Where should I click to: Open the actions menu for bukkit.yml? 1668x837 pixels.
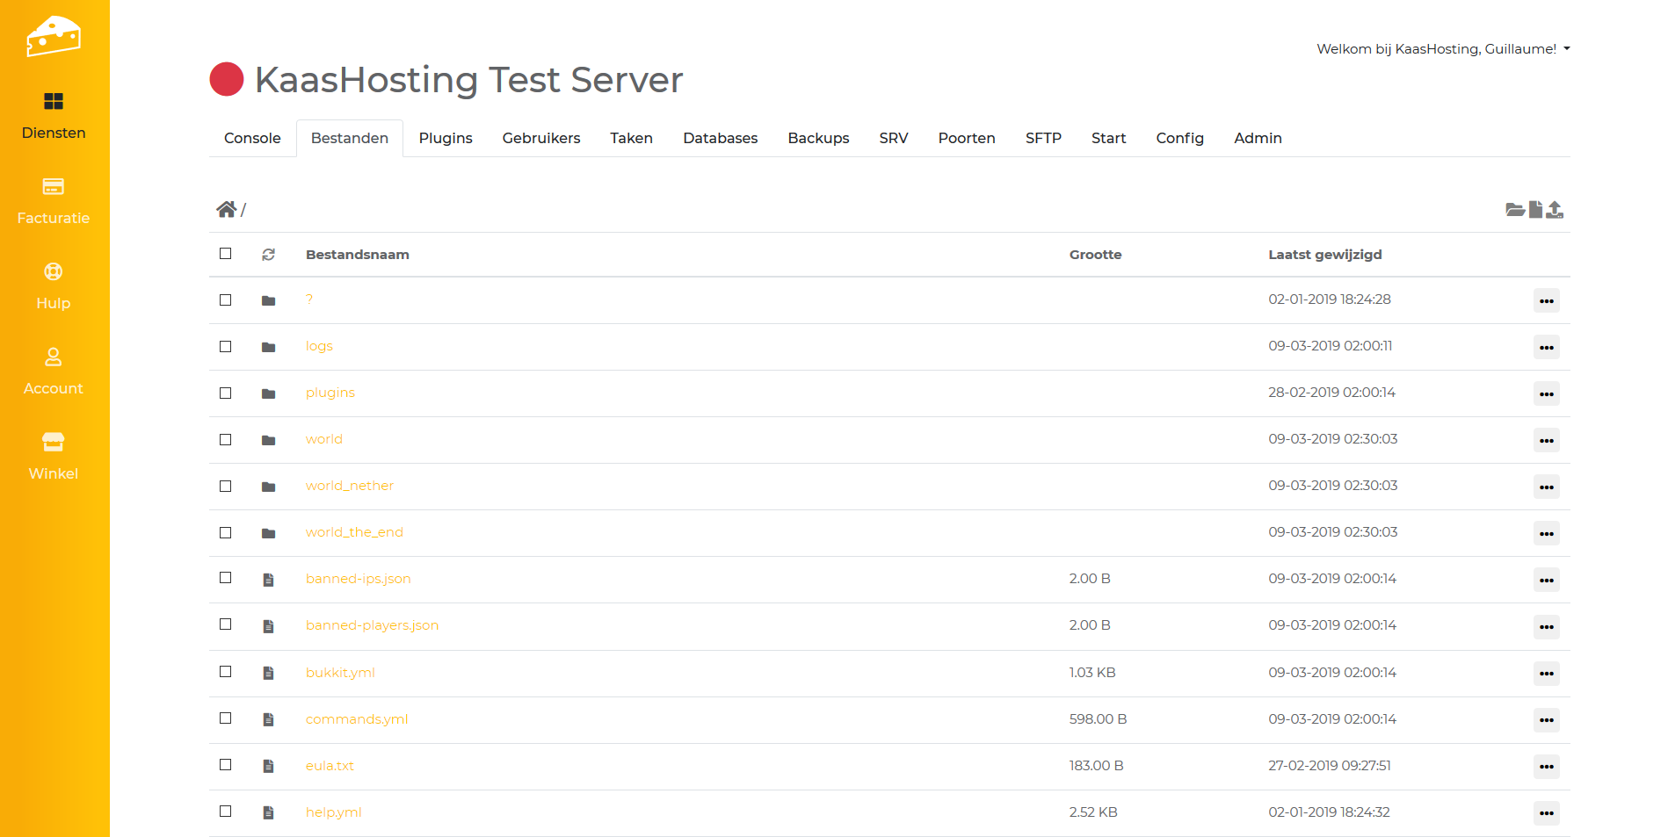pos(1546,674)
